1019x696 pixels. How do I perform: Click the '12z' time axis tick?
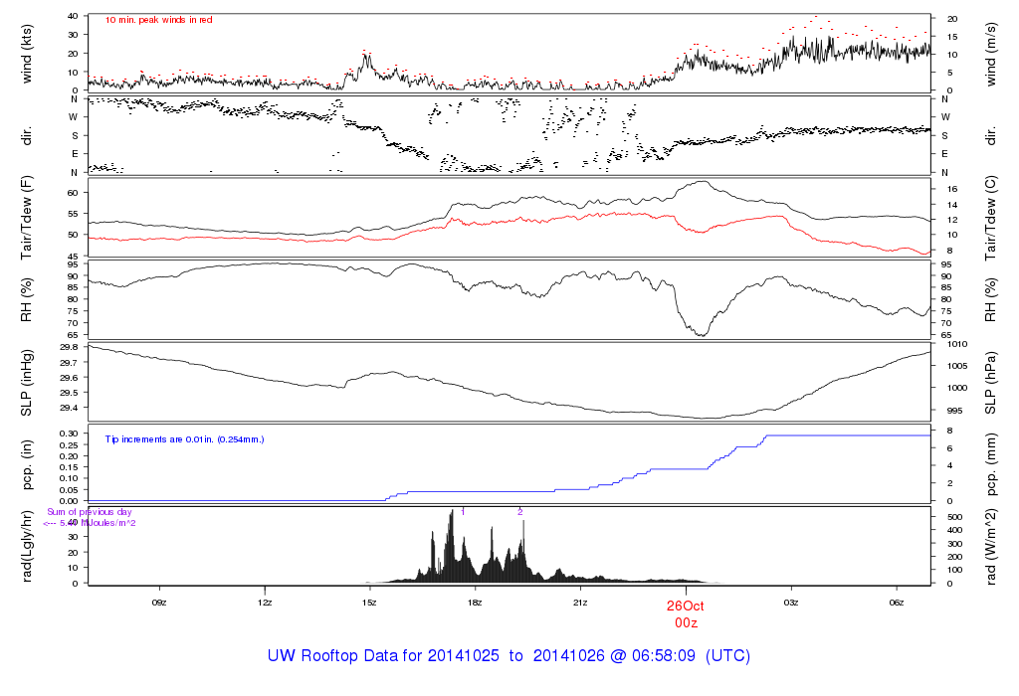[x=265, y=603]
